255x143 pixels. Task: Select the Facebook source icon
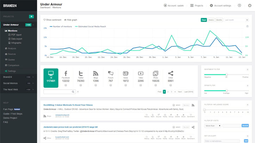[x=66, y=73]
